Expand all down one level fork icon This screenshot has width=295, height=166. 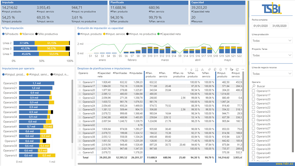click(202, 69)
